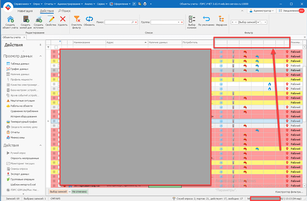Tick the select-all checkbox in the grid header

tap(56, 47)
